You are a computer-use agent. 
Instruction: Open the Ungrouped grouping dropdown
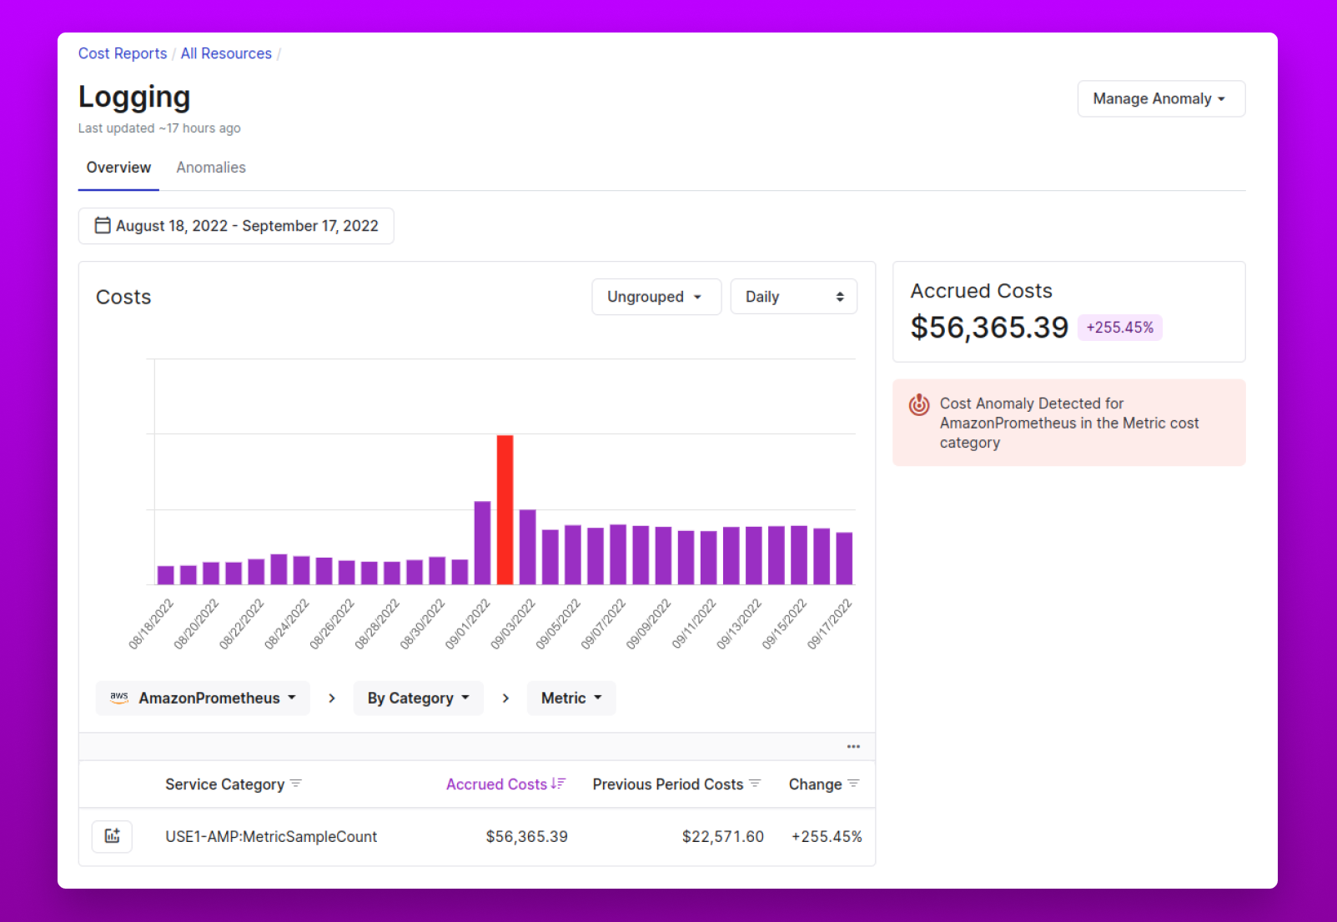coord(656,297)
